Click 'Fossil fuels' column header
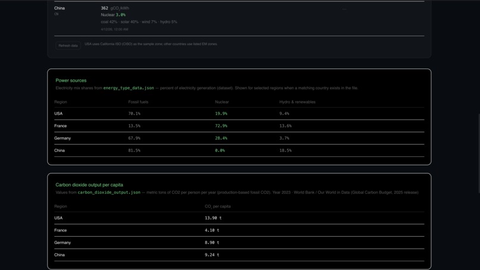The height and width of the screenshot is (270, 480). [x=138, y=102]
